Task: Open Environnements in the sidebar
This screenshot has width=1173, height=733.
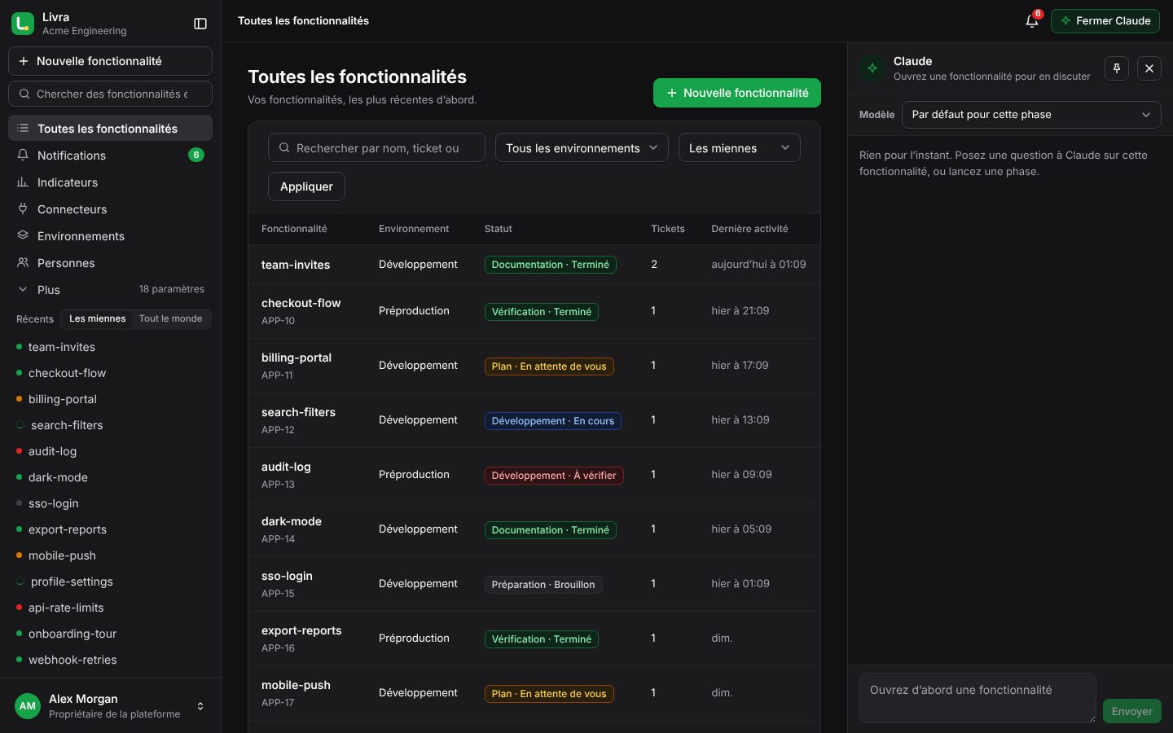Action: [110, 236]
